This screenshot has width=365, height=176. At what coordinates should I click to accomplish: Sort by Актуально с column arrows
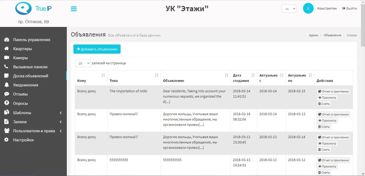282,75
